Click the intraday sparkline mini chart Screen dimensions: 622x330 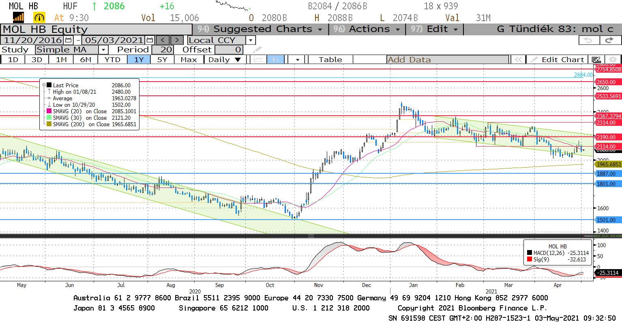coord(233,6)
